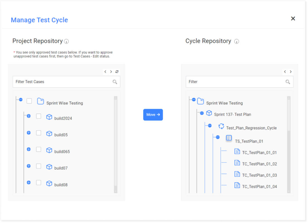Click the Filter Test Cases input field

tap(66, 82)
